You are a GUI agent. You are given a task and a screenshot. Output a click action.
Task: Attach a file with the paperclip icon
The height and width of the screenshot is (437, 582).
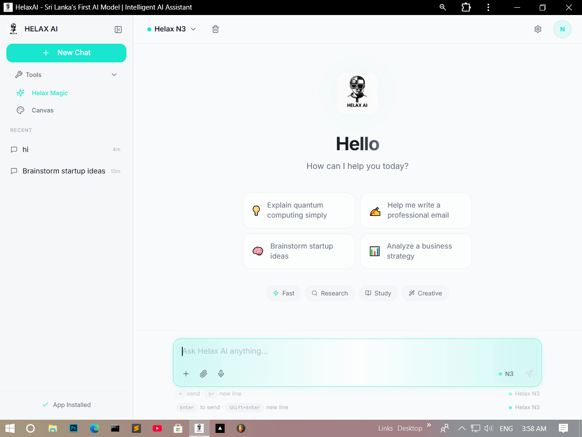click(x=203, y=374)
